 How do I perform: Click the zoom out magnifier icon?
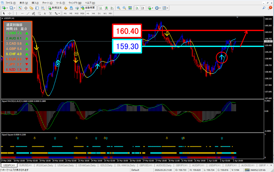[x=124, y=8]
